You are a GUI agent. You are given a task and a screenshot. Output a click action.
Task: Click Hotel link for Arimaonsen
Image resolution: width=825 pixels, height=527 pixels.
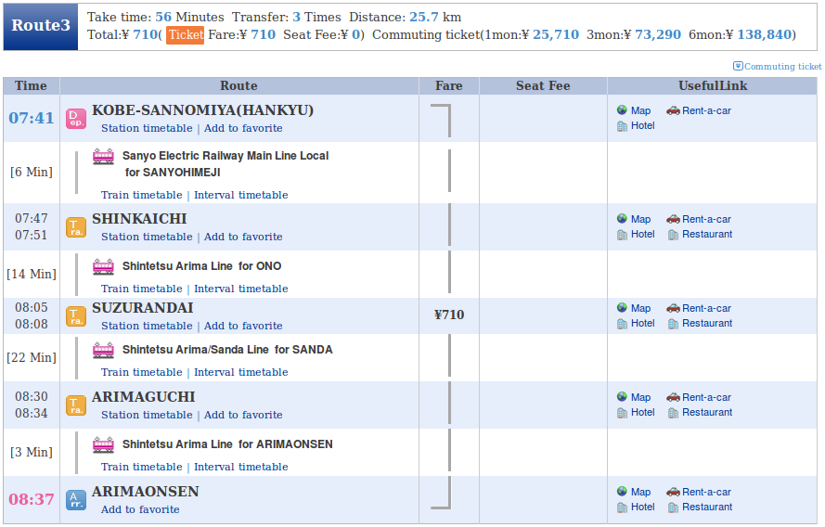click(x=642, y=507)
